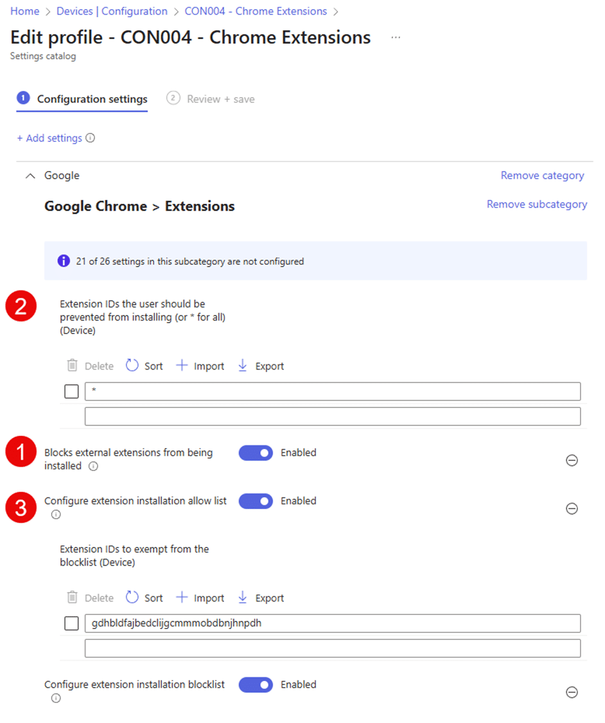
Task: Click Export icon in the exempt extensions toolbar
Action: (x=242, y=598)
